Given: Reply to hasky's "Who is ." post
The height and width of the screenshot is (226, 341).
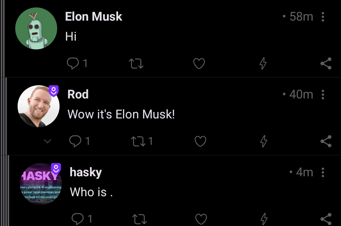Looking at the screenshot, I should click(x=77, y=219).
